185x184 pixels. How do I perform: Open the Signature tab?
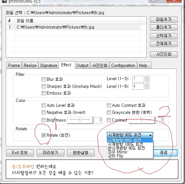click(49, 65)
